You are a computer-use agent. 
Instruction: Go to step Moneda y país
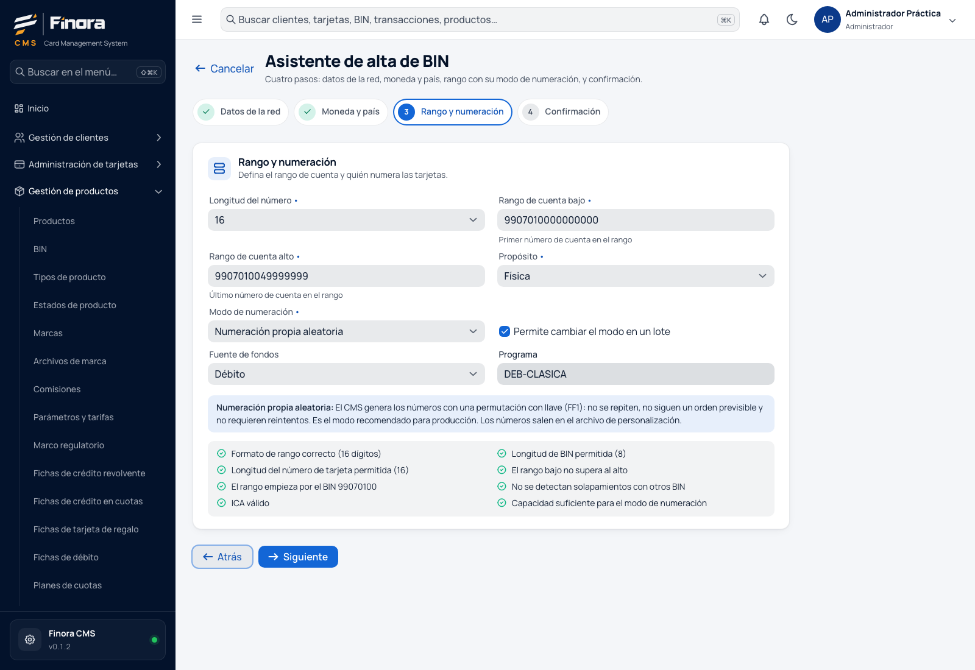341,112
